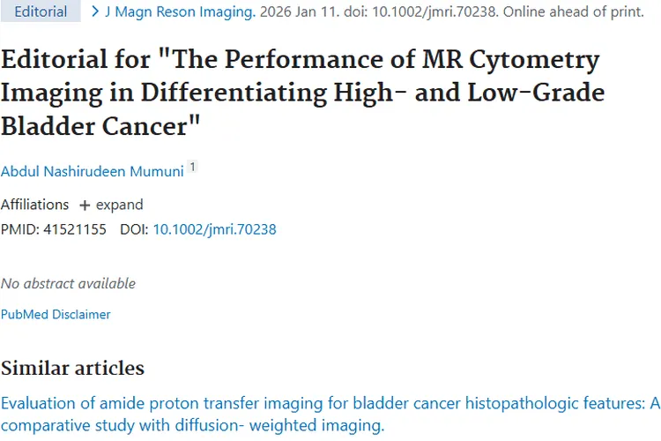Select the PMID number 41521155
The image size is (661, 441).
[75, 229]
